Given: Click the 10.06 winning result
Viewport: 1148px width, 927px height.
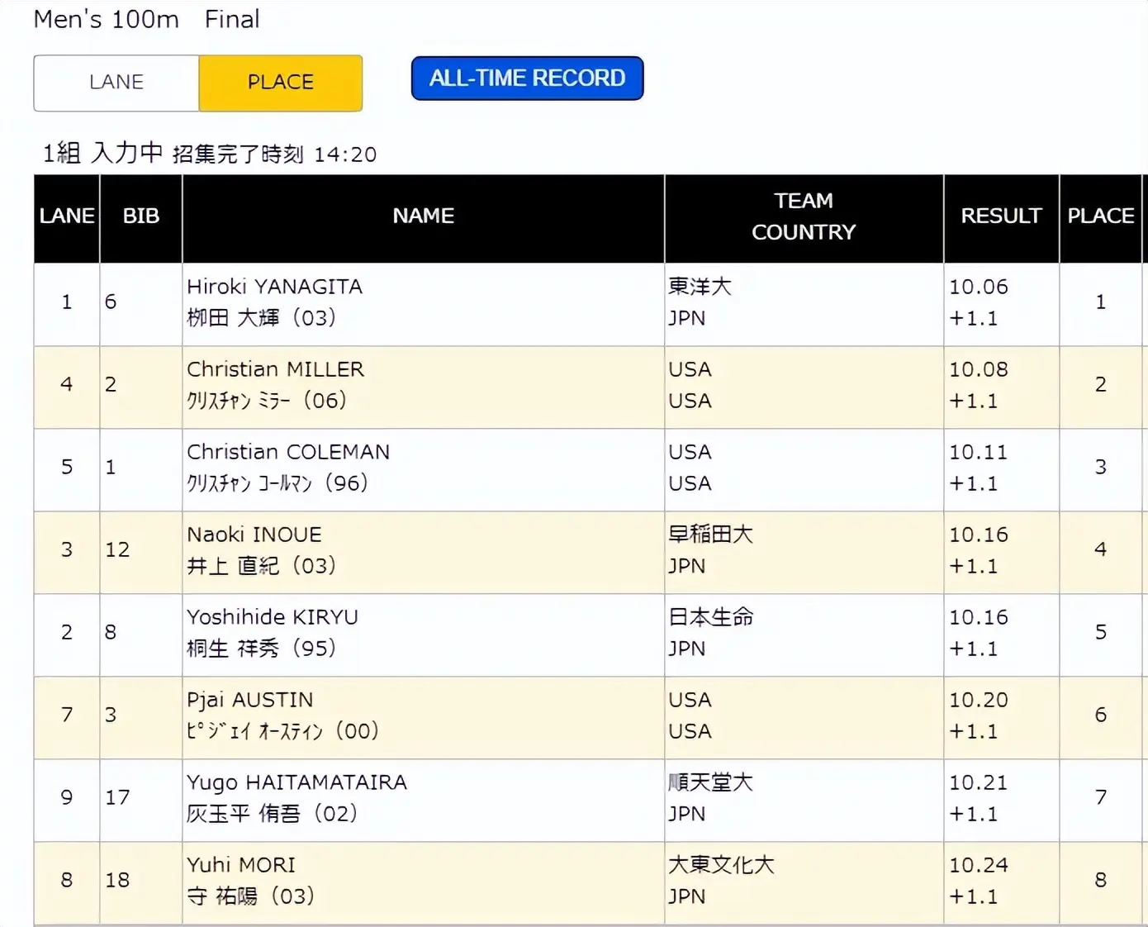Looking at the screenshot, I should [x=978, y=287].
